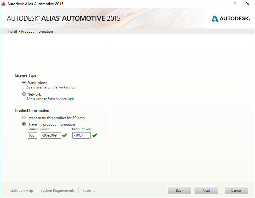255x198 pixels.
Task: Minimize the installer window
Action: (x=221, y=4)
